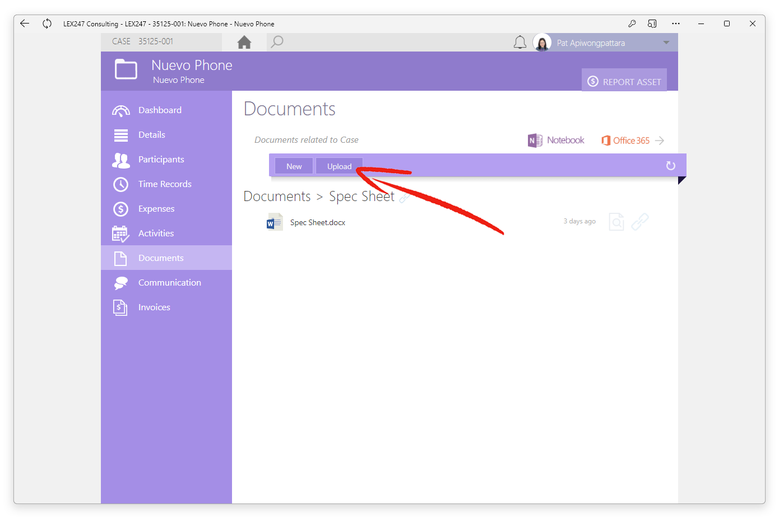The image size is (779, 518).
Task: Go back with the back arrow
Action: pos(25,24)
